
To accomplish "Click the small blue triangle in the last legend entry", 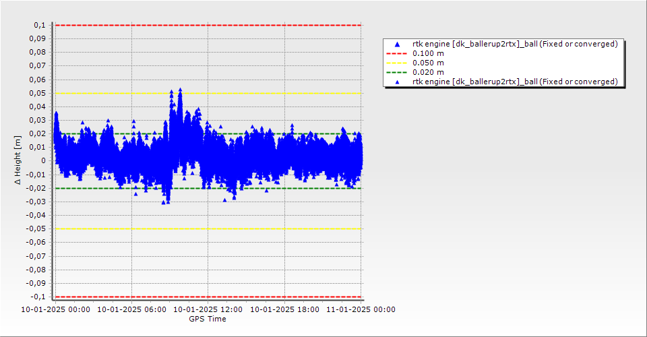I will [397, 82].
